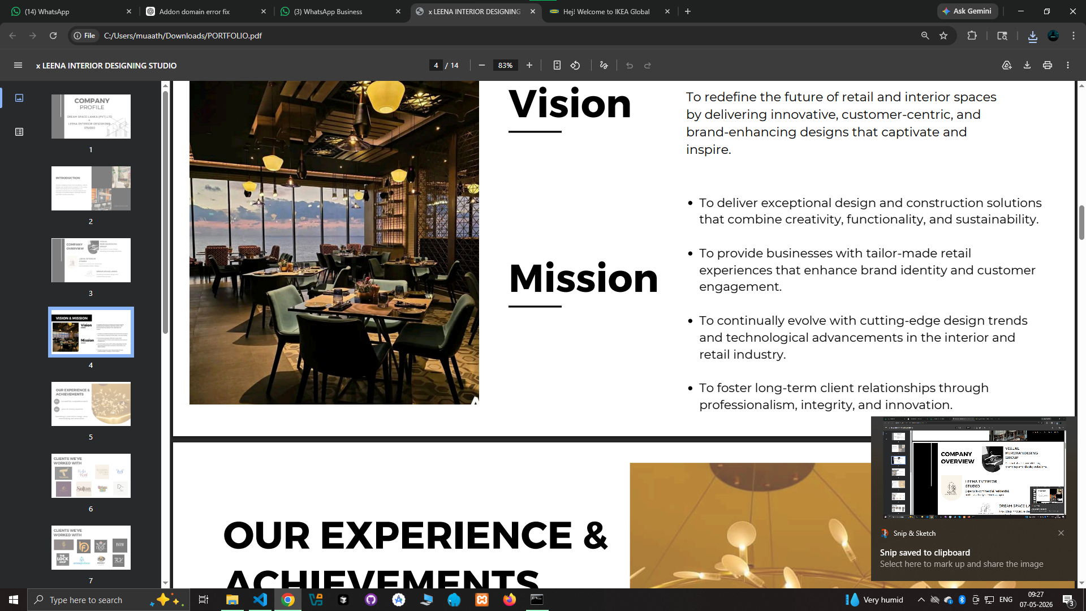
Task: Reload the current page
Action: (53, 36)
